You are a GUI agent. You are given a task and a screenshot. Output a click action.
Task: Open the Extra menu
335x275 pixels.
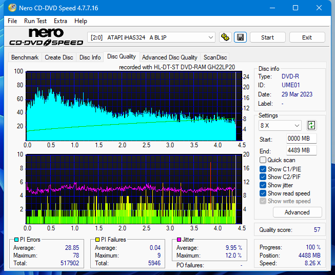(61, 21)
